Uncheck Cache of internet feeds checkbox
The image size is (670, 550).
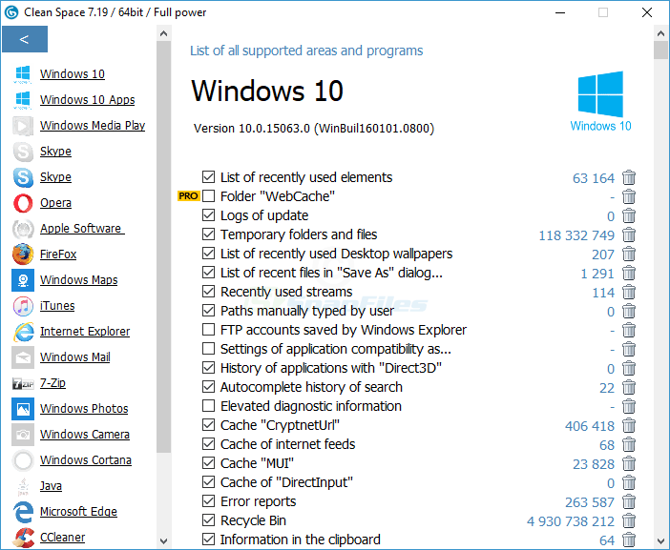click(208, 444)
